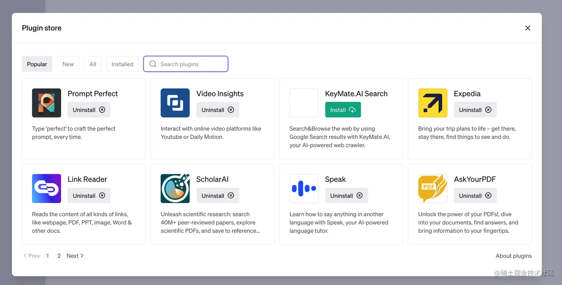The height and width of the screenshot is (285, 562).
Task: Go to the Prev page
Action: [32, 256]
